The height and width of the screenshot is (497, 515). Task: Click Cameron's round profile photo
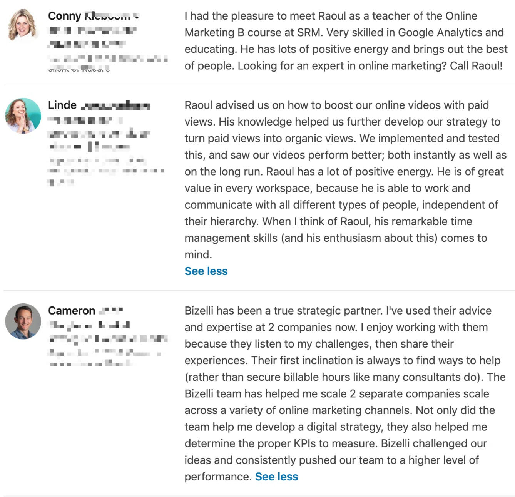[23, 321]
